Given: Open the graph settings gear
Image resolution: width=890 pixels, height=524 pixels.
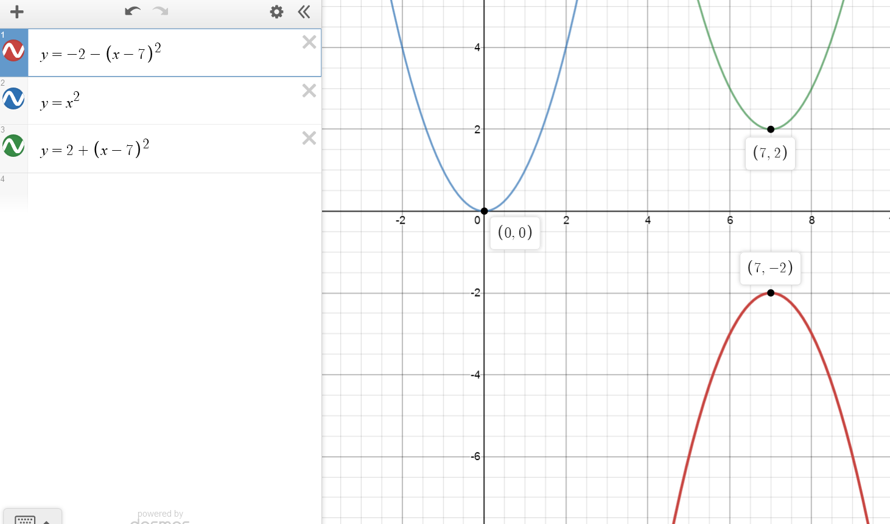Looking at the screenshot, I should [x=276, y=12].
